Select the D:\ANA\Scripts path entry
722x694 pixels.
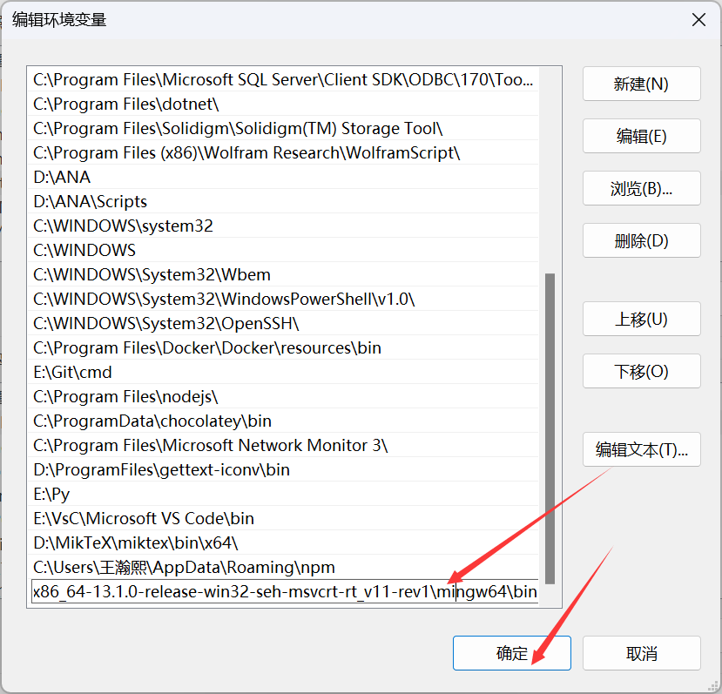click(90, 201)
